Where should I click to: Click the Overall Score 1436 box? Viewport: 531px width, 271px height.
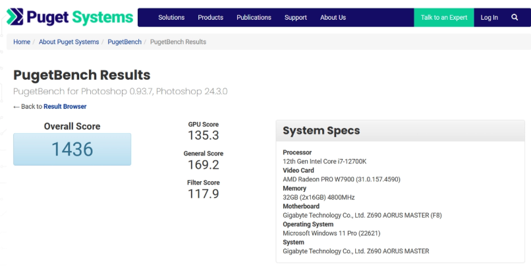click(72, 150)
